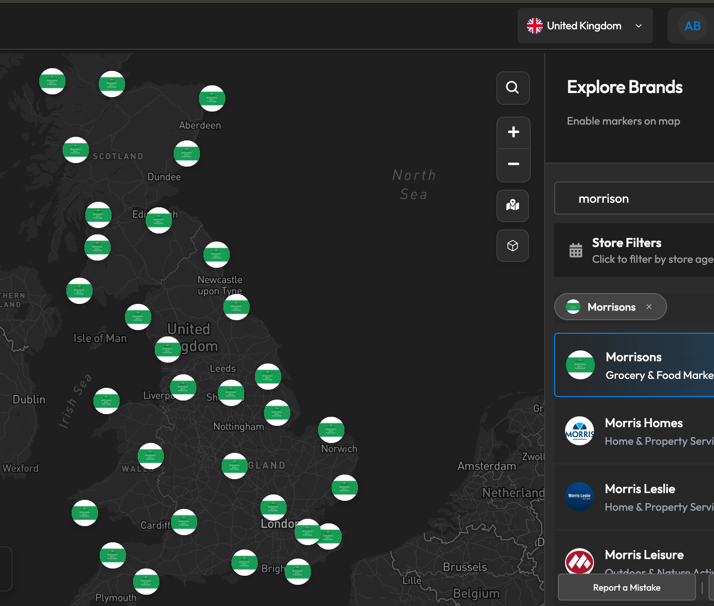Select the Morrisons brand result card
Image resolution: width=714 pixels, height=606 pixels.
pyautogui.click(x=634, y=365)
